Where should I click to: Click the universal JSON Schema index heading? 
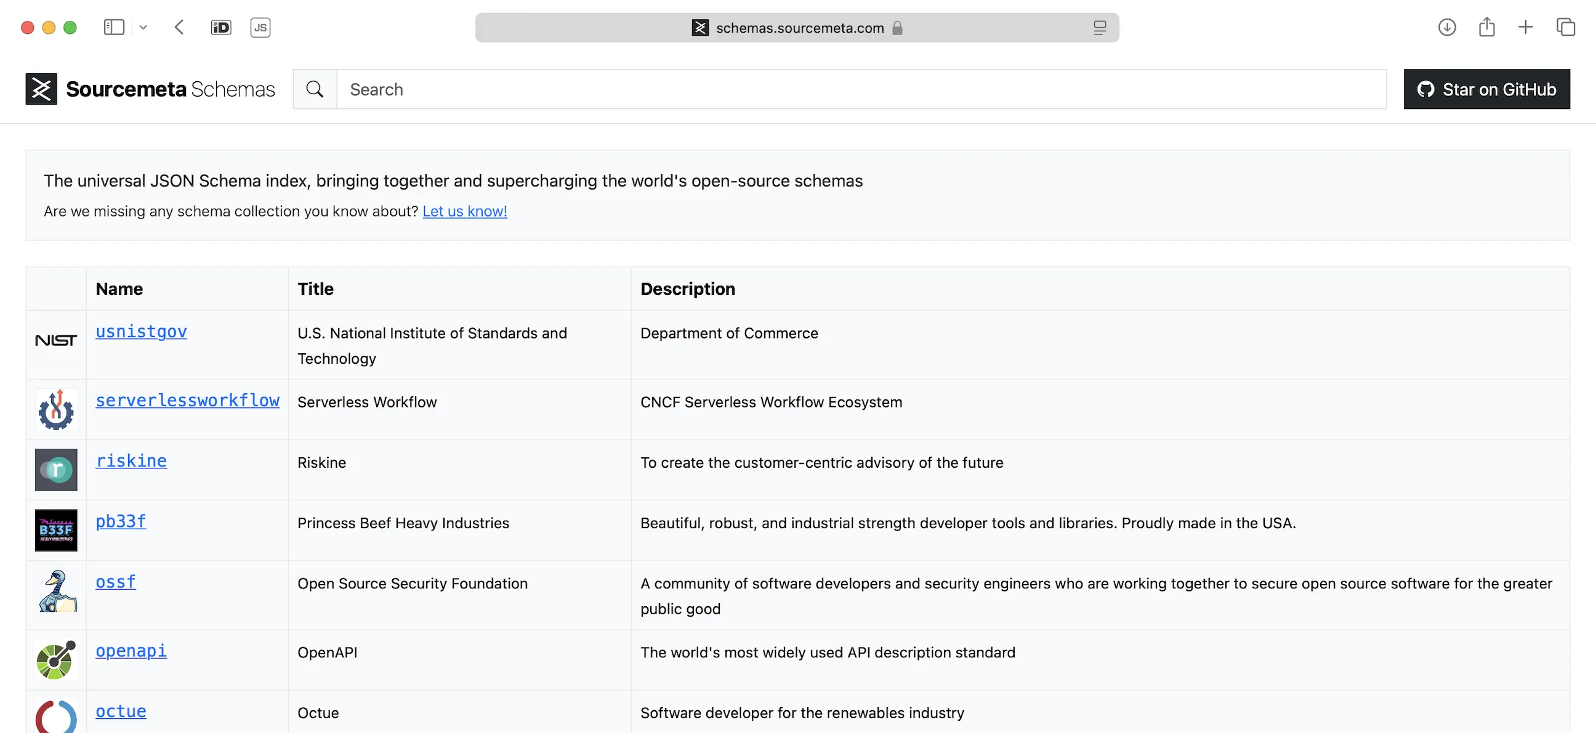(453, 181)
